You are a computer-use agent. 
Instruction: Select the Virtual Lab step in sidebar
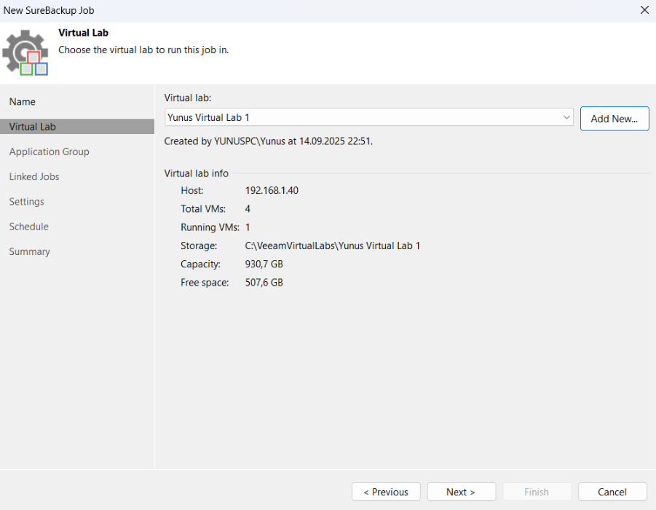[x=33, y=127]
